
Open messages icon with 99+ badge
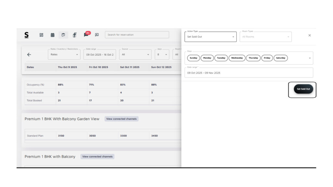coord(86,35)
